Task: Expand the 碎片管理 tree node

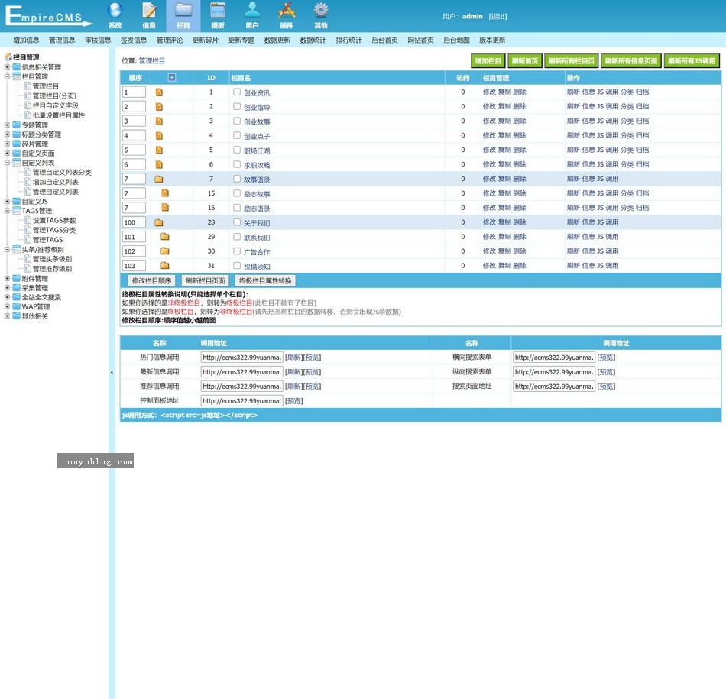Action: [x=7, y=144]
